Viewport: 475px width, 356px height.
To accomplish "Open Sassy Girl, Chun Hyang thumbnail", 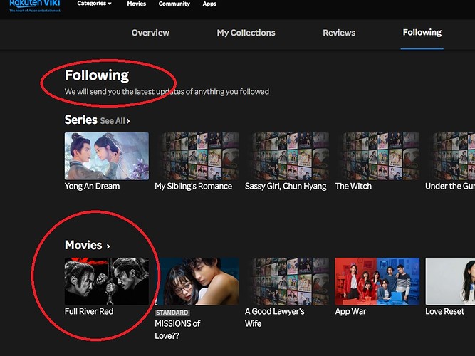I will [287, 156].
